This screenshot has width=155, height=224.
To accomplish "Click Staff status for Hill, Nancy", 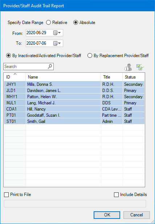I will (x=134, y=109).
